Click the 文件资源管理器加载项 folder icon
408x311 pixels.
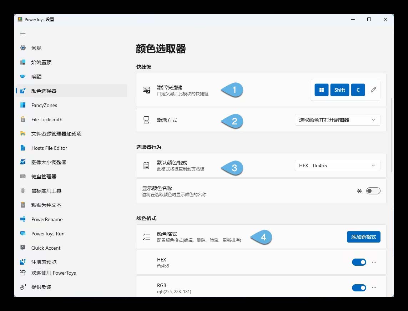[23, 134]
